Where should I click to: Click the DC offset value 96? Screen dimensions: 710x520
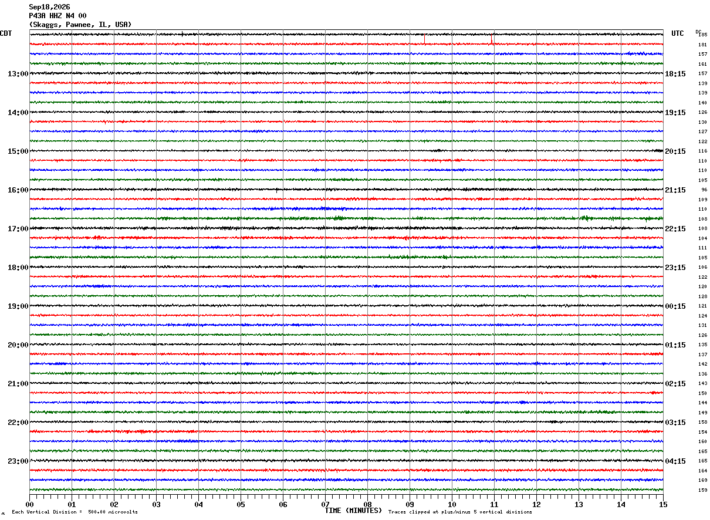(x=704, y=190)
